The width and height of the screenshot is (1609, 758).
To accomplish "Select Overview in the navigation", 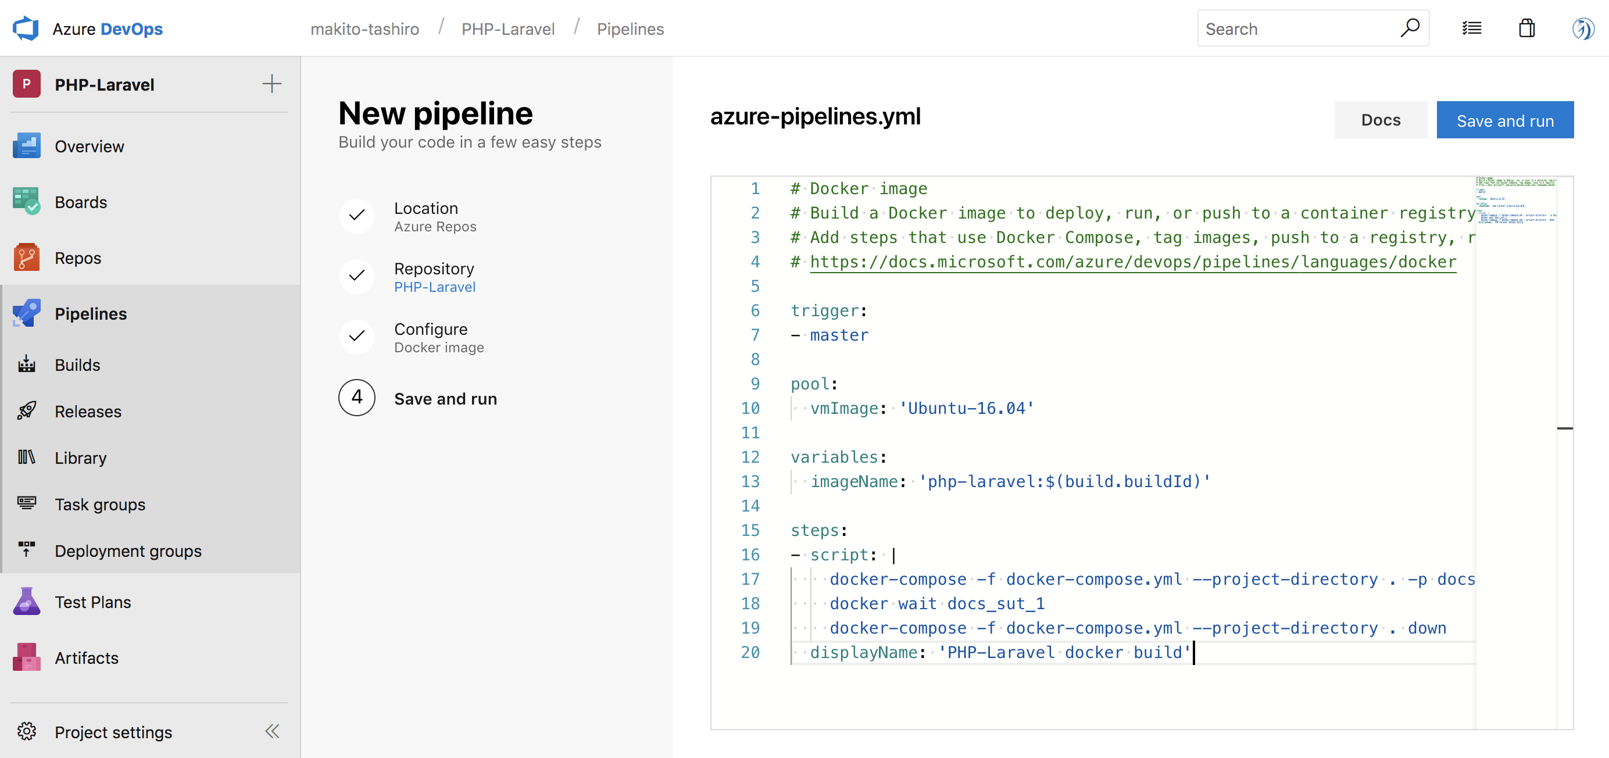I will pos(89,146).
